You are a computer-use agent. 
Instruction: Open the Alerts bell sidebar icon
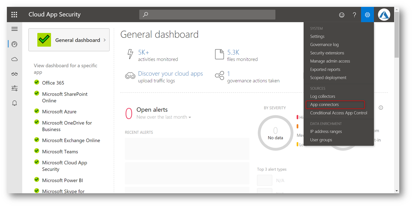point(14,103)
